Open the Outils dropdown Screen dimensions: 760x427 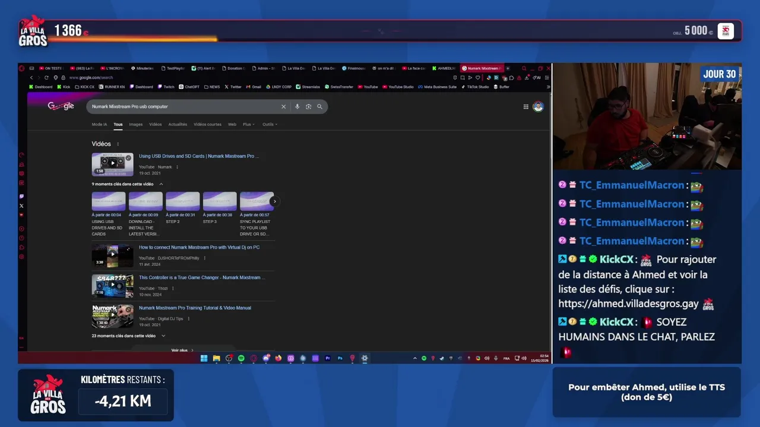(270, 125)
